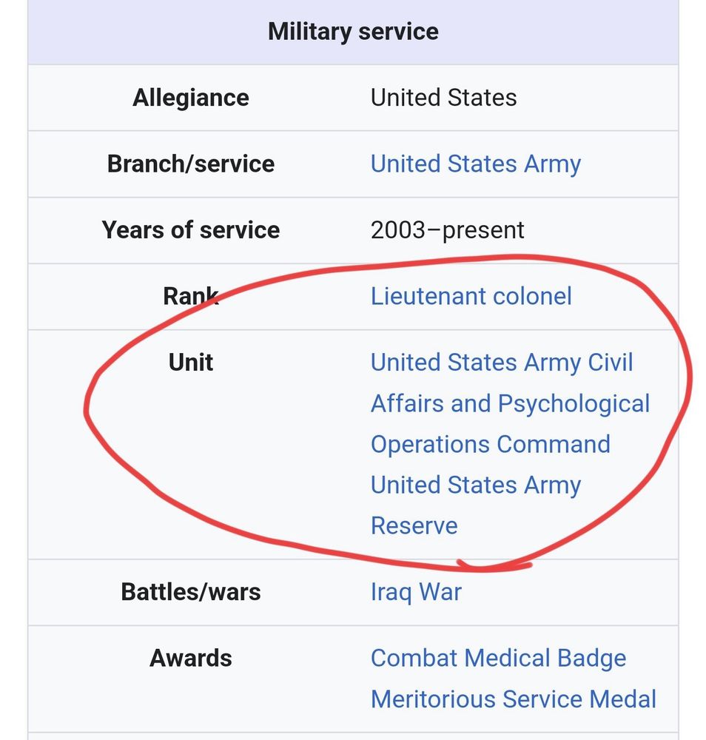This screenshot has height=740, width=706.
Task: Select the Unit row label
Action: [191, 363]
